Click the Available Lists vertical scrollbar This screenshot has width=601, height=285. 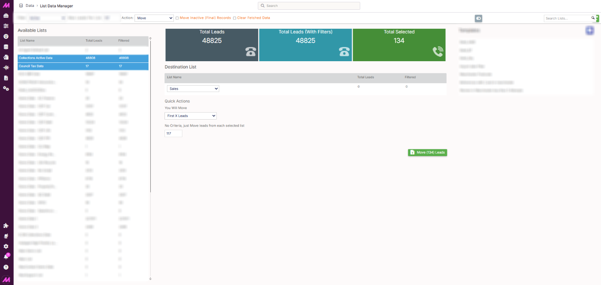150,117
